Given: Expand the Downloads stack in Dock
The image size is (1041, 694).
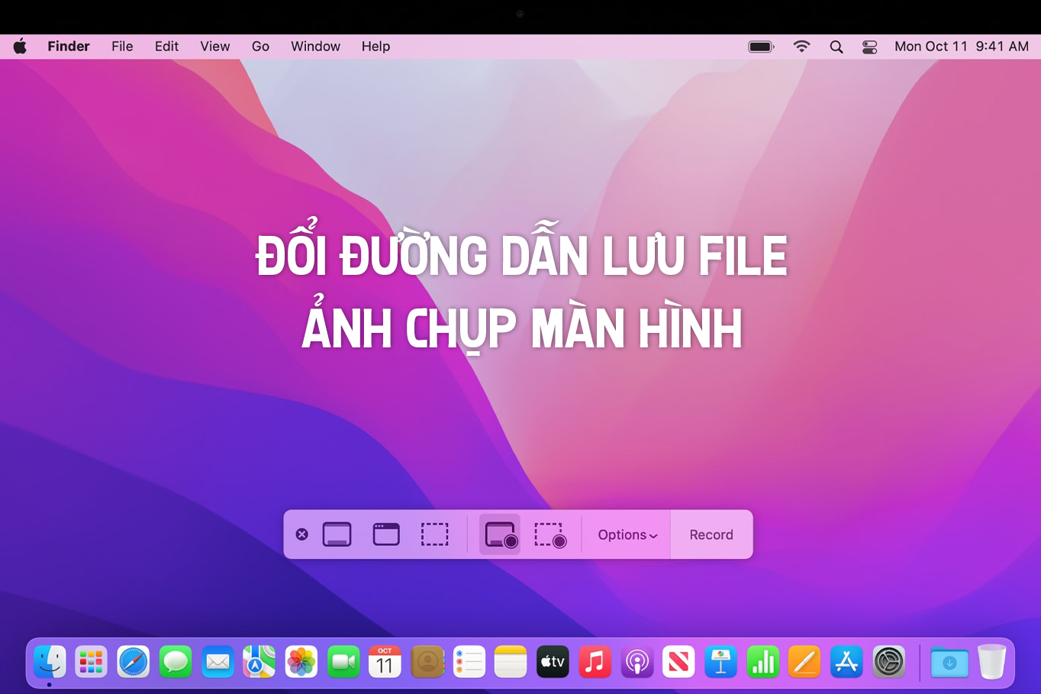Looking at the screenshot, I should coord(949,662).
